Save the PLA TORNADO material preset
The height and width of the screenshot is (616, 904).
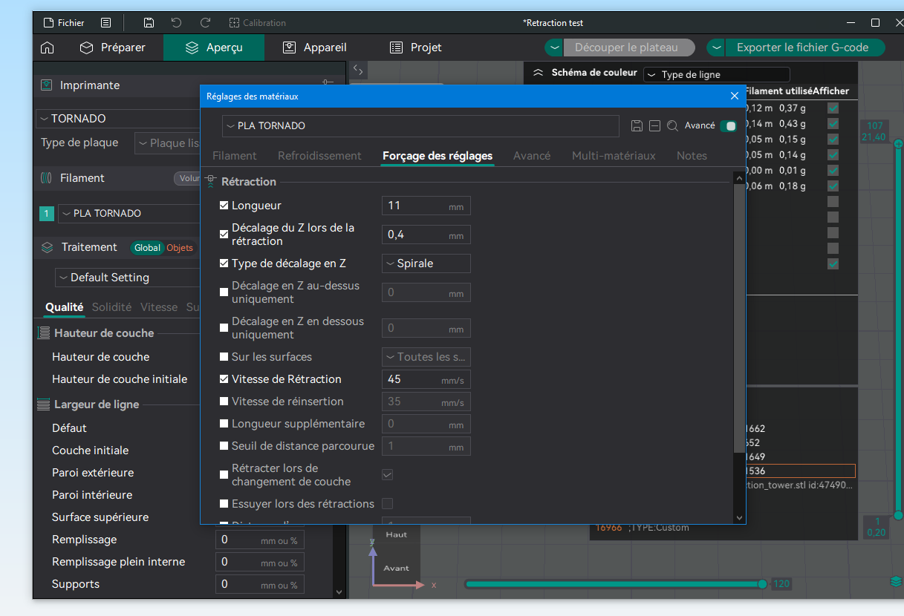tap(637, 126)
